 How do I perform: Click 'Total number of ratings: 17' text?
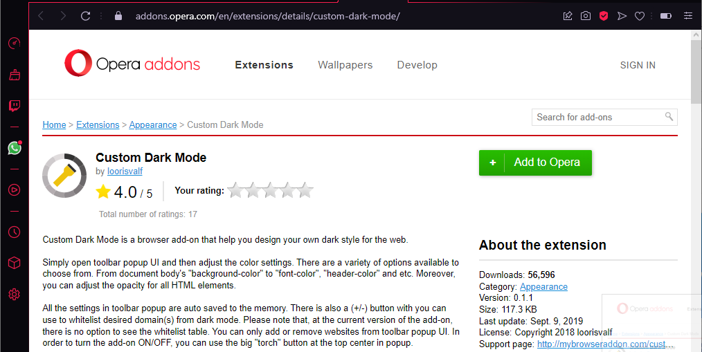pos(148,214)
